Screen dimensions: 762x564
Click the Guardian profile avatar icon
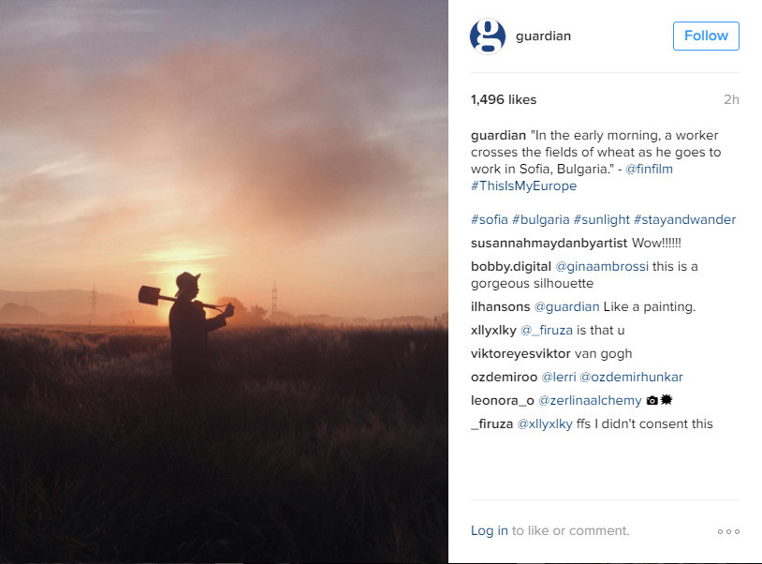tap(488, 36)
